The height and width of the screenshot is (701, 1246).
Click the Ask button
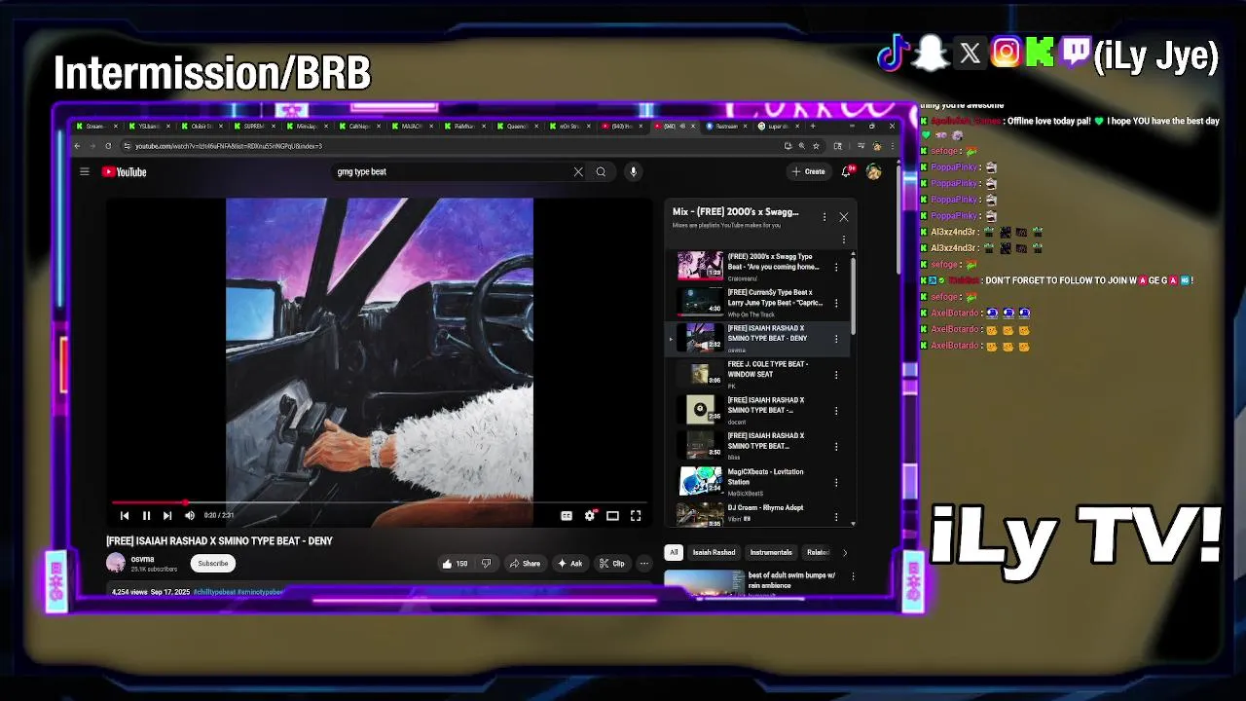point(570,563)
